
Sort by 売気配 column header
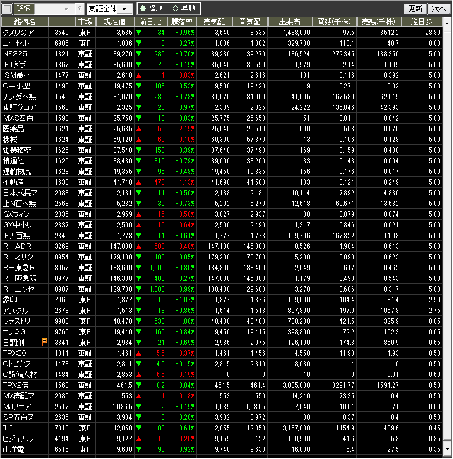point(214,21)
